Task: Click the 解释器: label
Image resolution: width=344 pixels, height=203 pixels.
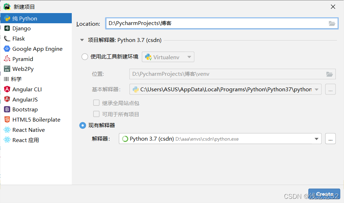Action: [x=101, y=139]
